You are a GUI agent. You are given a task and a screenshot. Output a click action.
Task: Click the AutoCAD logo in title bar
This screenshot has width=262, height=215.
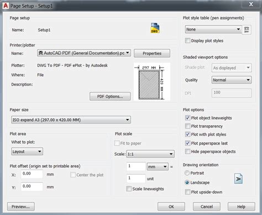[x=6, y=6]
